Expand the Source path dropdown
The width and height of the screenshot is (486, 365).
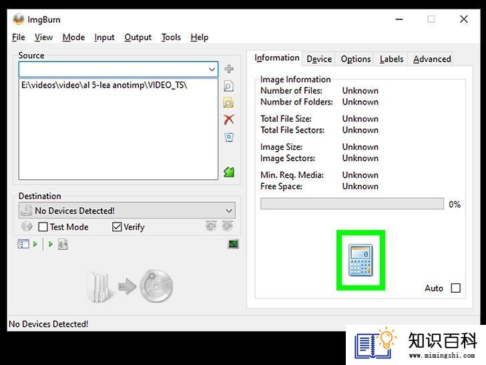point(212,70)
